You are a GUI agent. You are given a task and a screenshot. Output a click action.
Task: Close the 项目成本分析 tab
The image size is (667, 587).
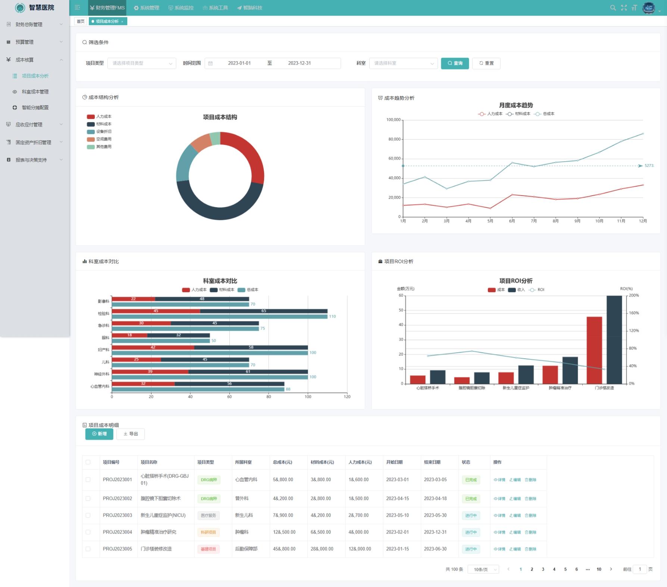[x=122, y=22]
